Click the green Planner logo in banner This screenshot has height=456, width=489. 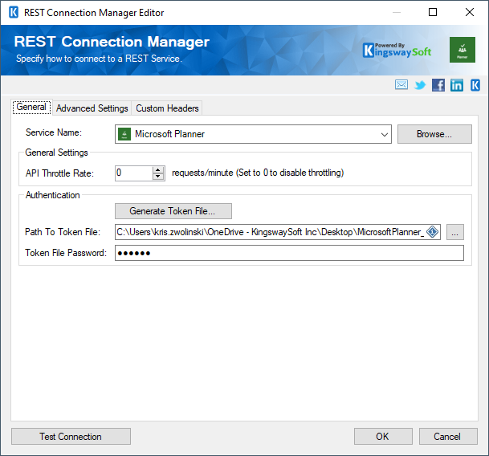pos(463,50)
